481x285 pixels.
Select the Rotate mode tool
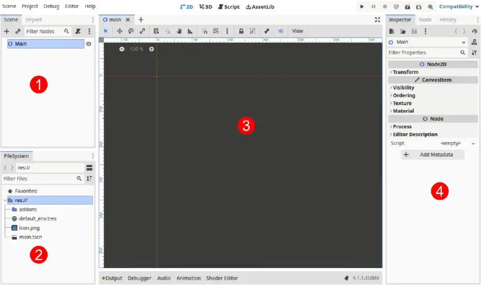(x=131, y=31)
